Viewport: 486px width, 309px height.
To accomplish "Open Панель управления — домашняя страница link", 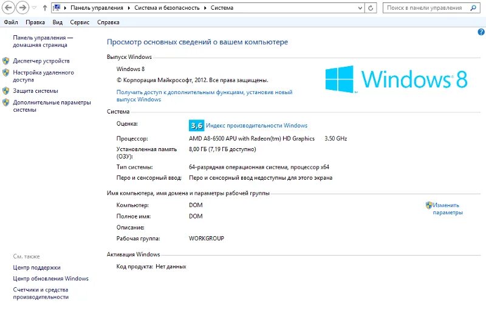I will click(x=43, y=41).
